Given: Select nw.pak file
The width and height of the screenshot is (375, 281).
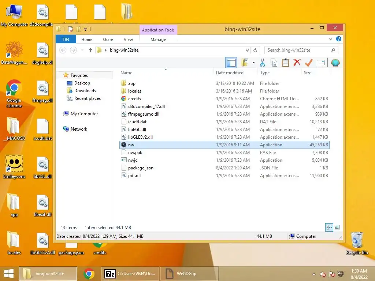Looking at the screenshot, I should (x=224, y=153).
